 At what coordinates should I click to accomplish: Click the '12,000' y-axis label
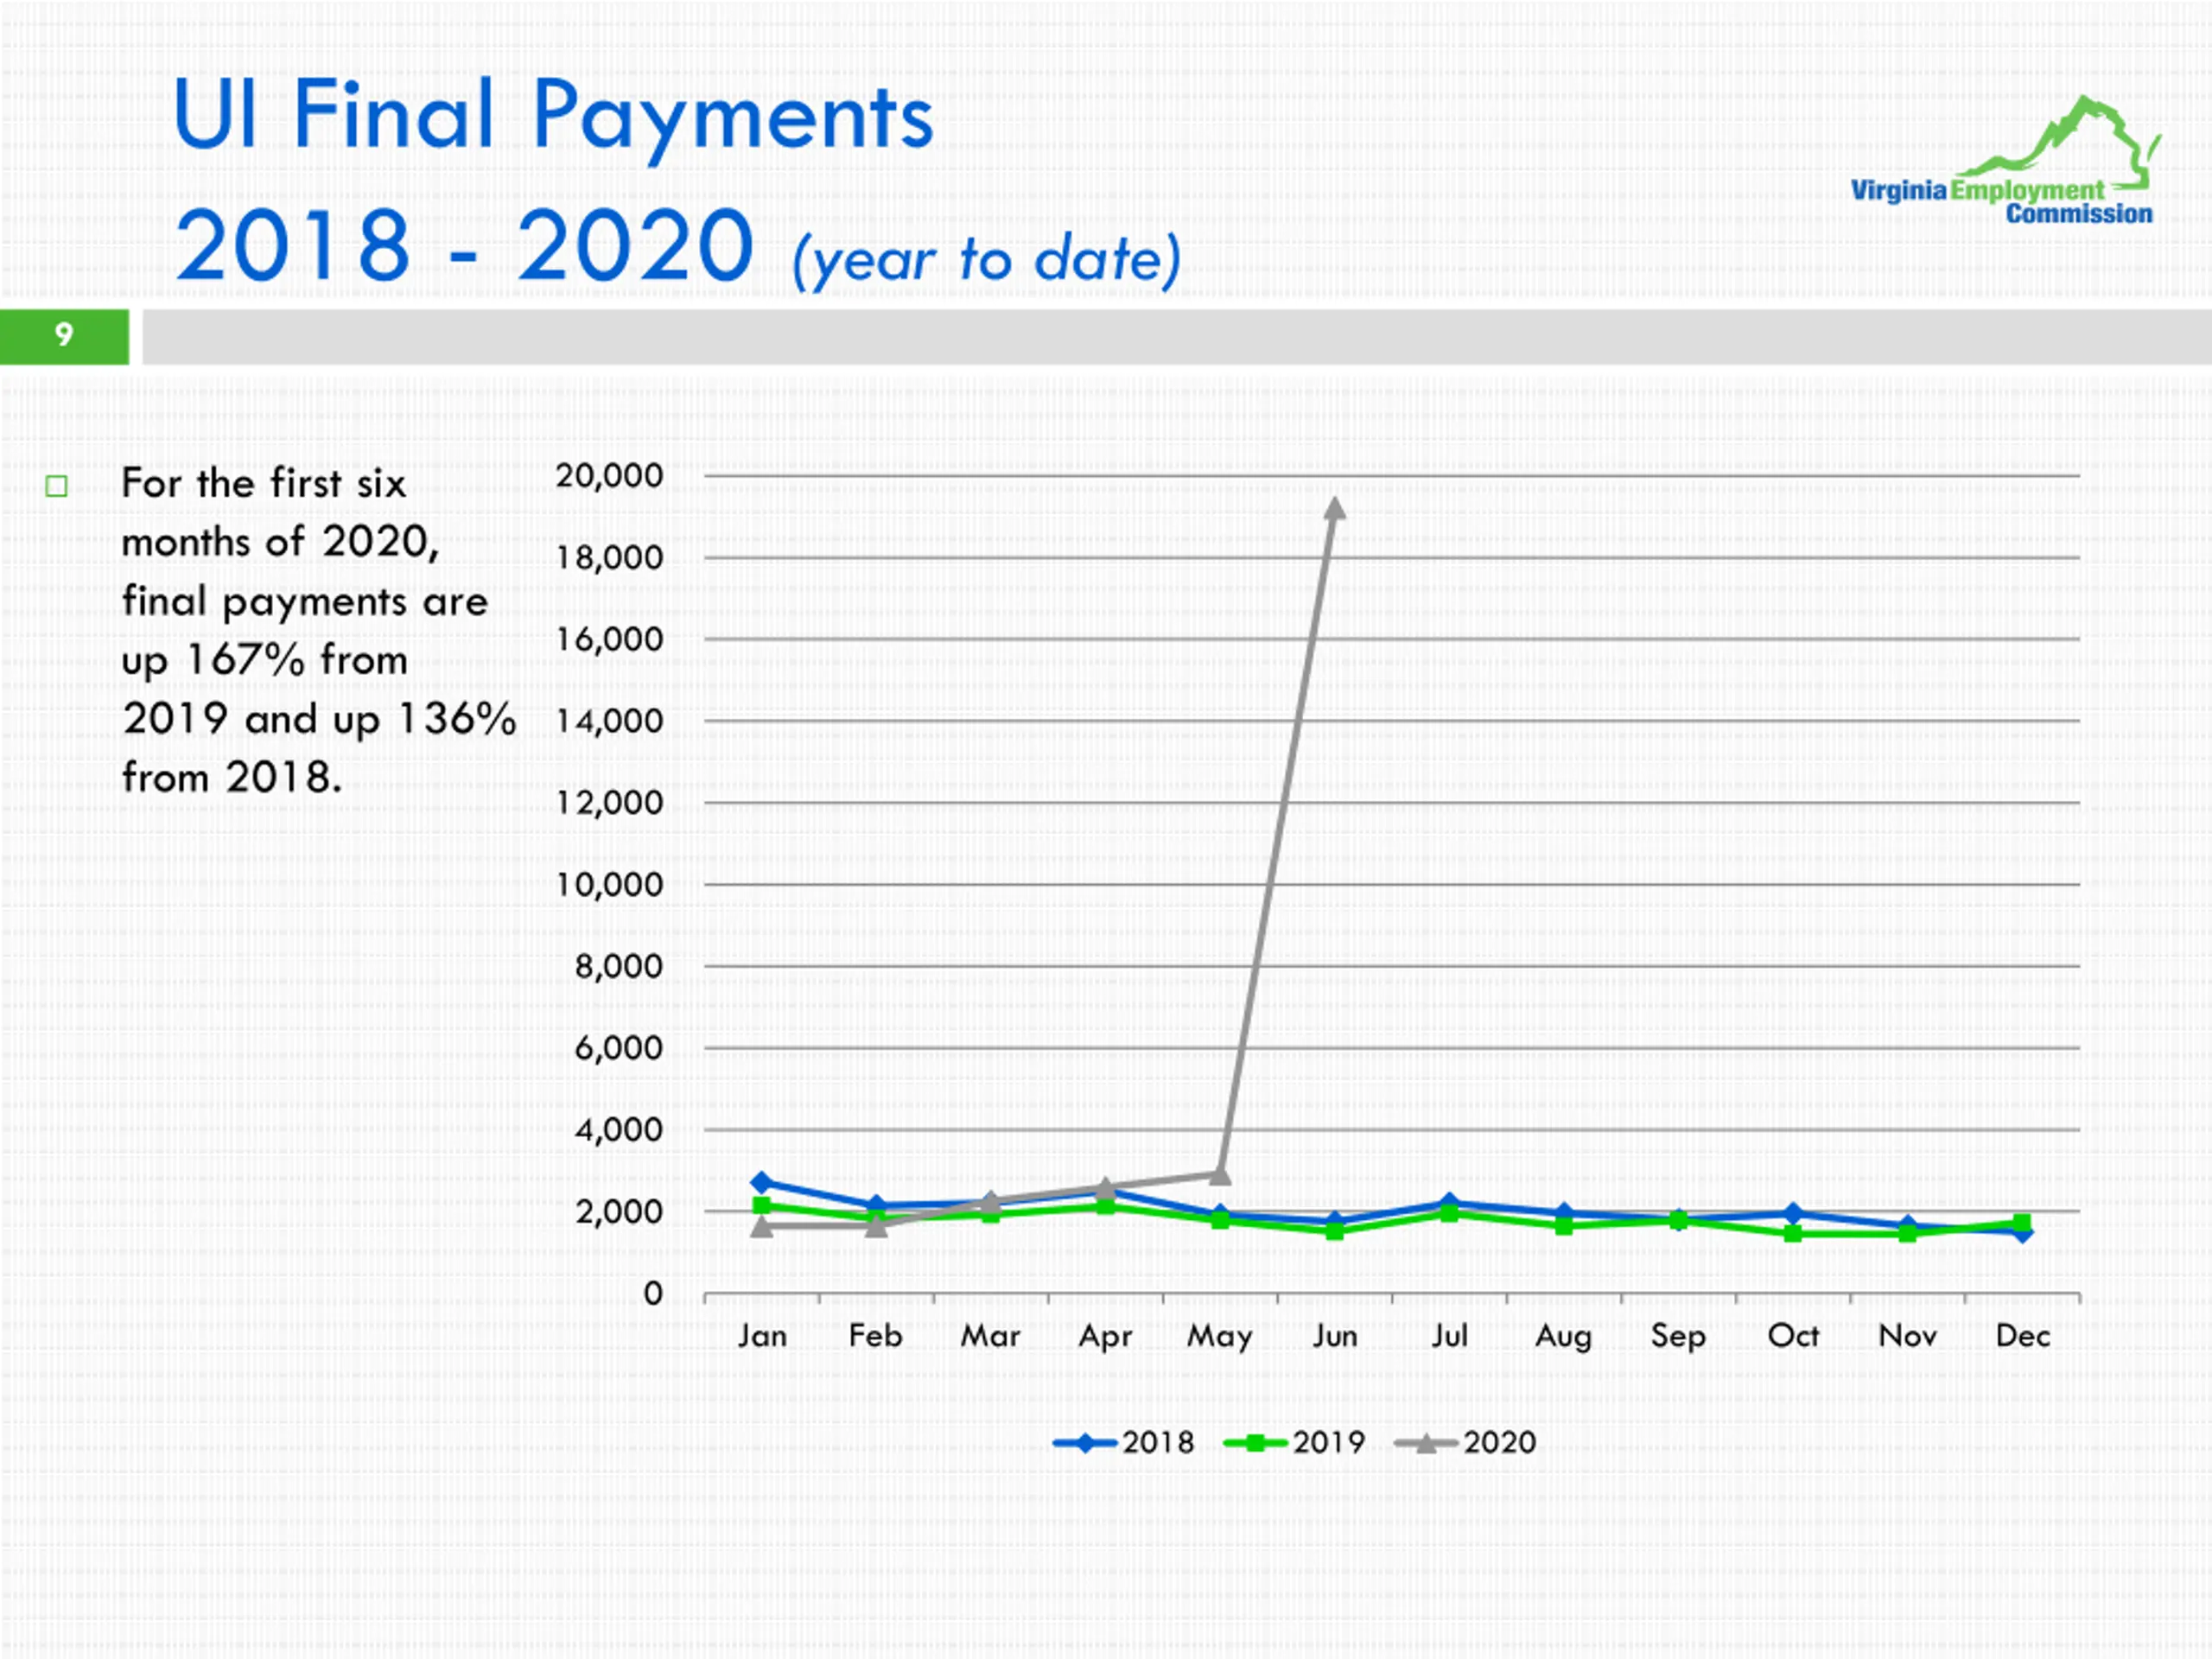tap(609, 803)
